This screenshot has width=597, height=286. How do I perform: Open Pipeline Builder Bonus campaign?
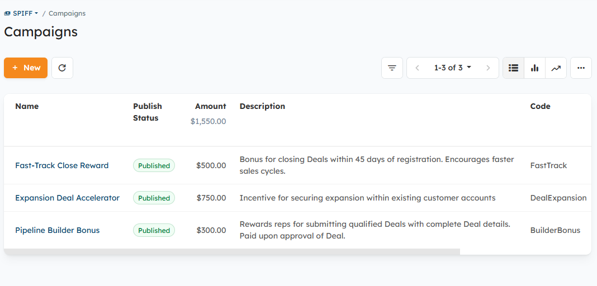click(x=57, y=230)
